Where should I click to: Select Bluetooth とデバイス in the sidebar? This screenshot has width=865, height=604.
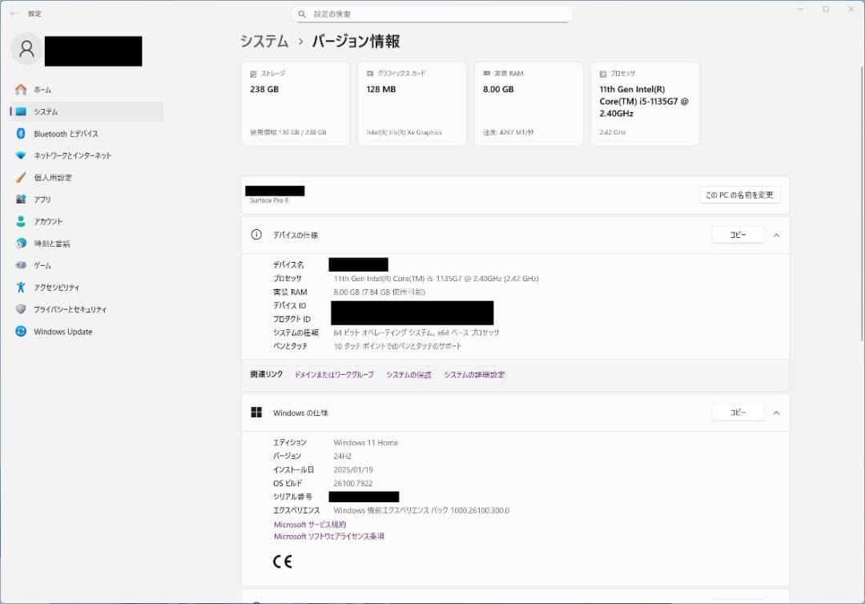(x=86, y=134)
